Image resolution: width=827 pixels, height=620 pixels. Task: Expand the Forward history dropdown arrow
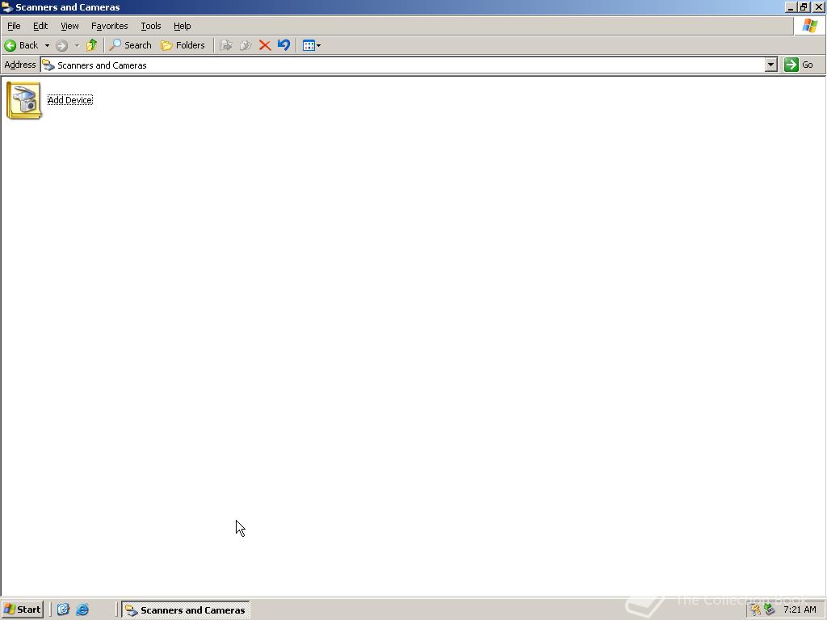tap(77, 45)
